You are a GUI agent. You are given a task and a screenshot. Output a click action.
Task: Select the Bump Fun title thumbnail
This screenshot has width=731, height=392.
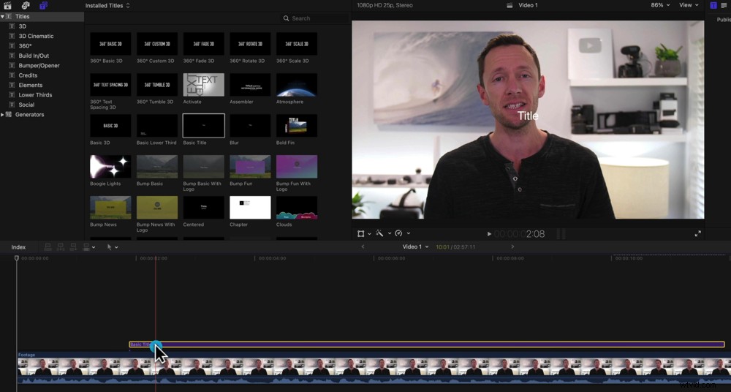tap(250, 167)
